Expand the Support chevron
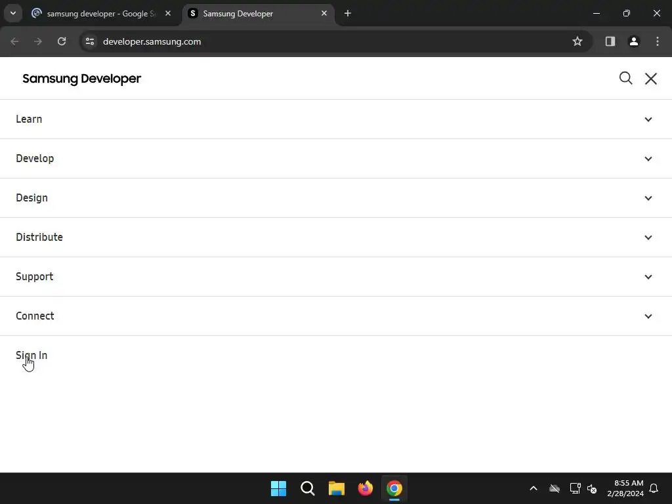This screenshot has width=672, height=504. 648,278
